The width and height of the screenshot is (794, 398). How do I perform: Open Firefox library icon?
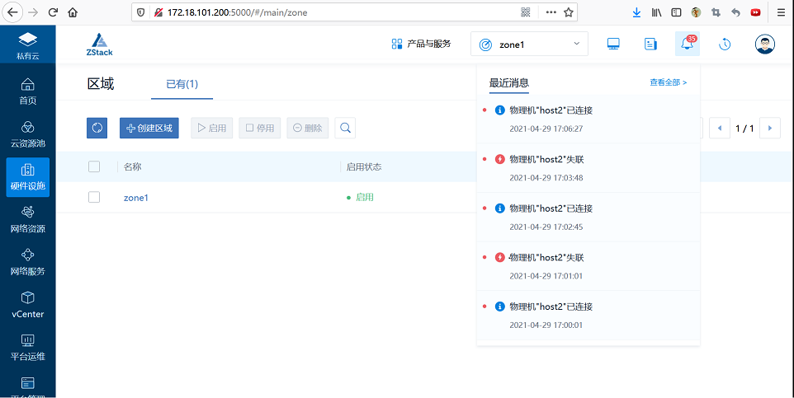pos(656,12)
